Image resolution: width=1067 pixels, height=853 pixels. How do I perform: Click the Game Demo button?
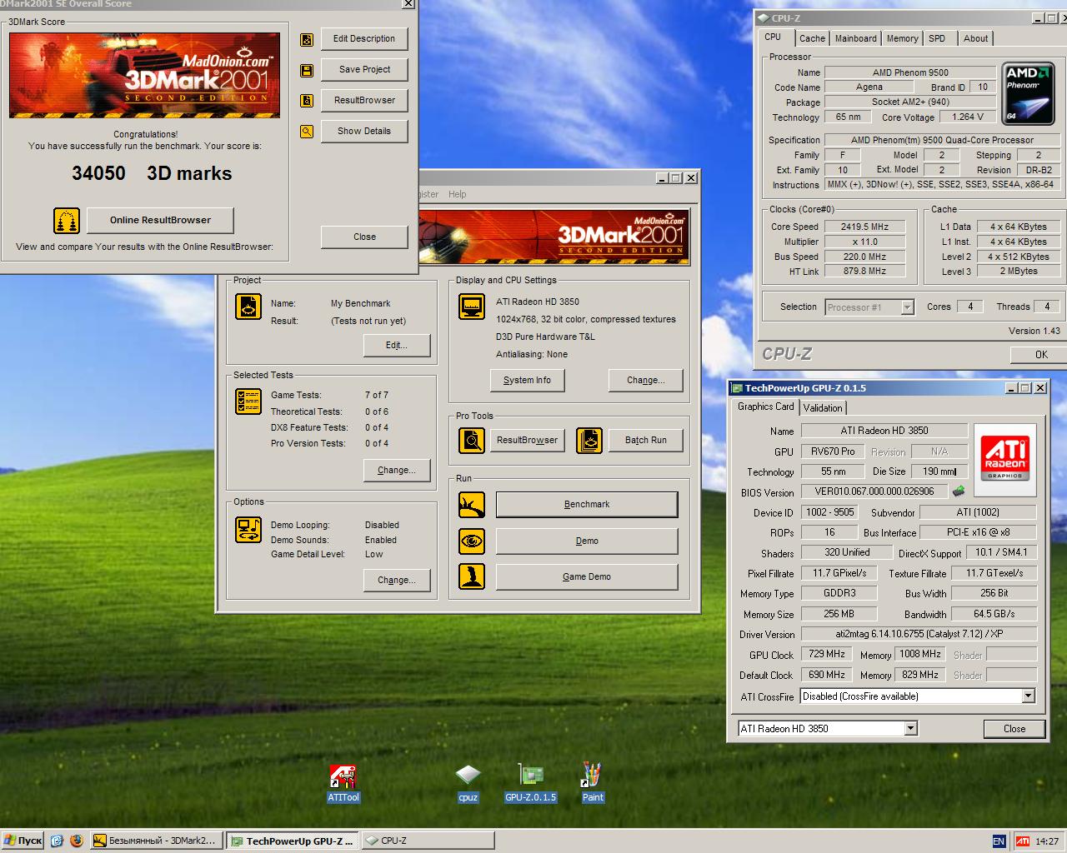point(587,576)
